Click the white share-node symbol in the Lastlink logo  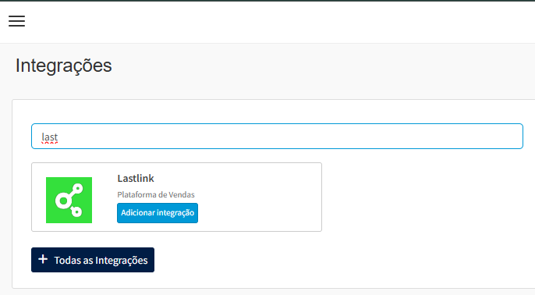coord(69,200)
